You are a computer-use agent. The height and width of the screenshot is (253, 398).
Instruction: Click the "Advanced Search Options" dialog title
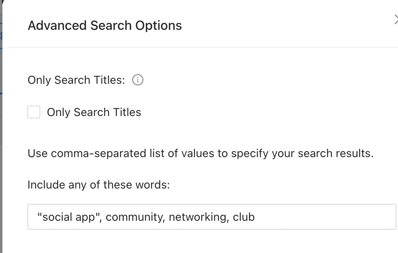coord(105,26)
